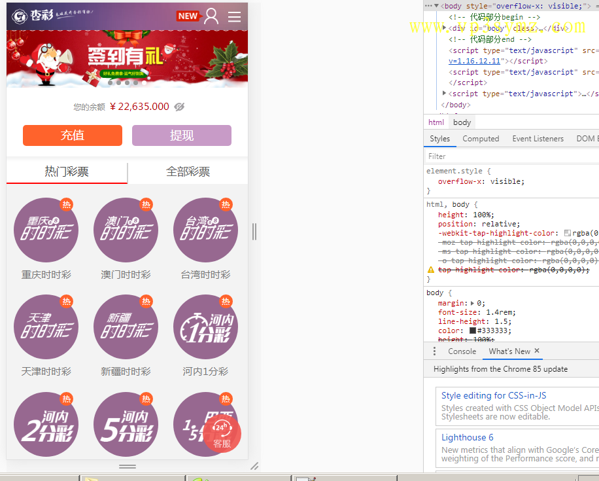Screen dimensions: 599x481
Task: Click the site logo in header
Action: pyautogui.click(x=52, y=16)
